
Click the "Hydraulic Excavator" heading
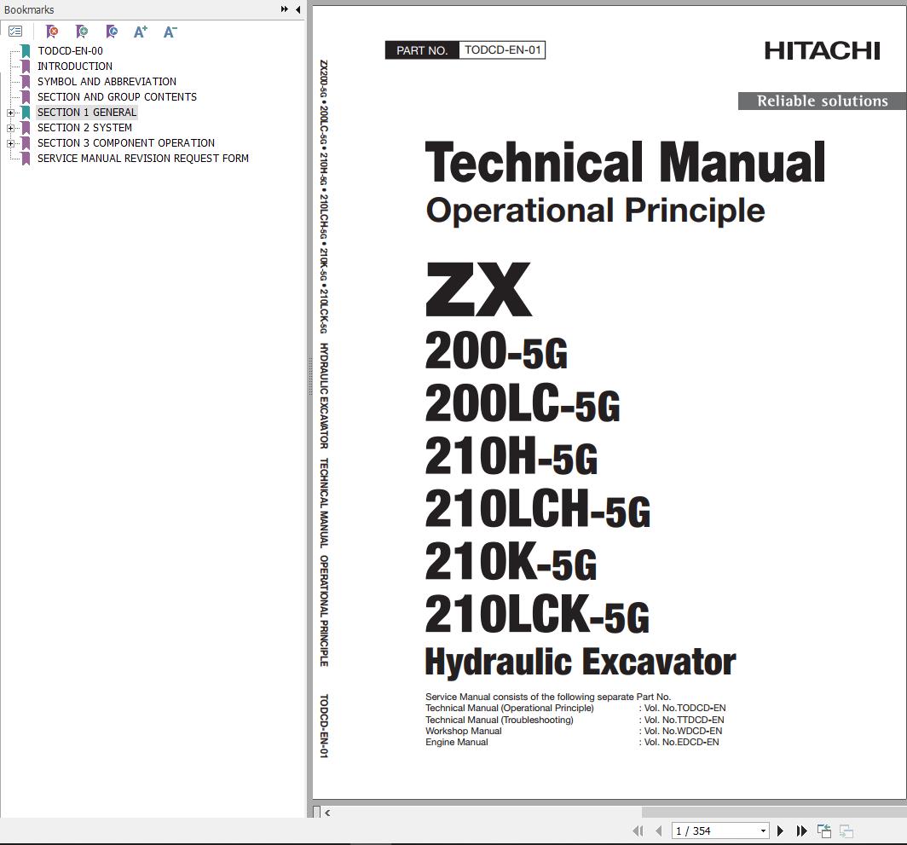tap(581, 662)
